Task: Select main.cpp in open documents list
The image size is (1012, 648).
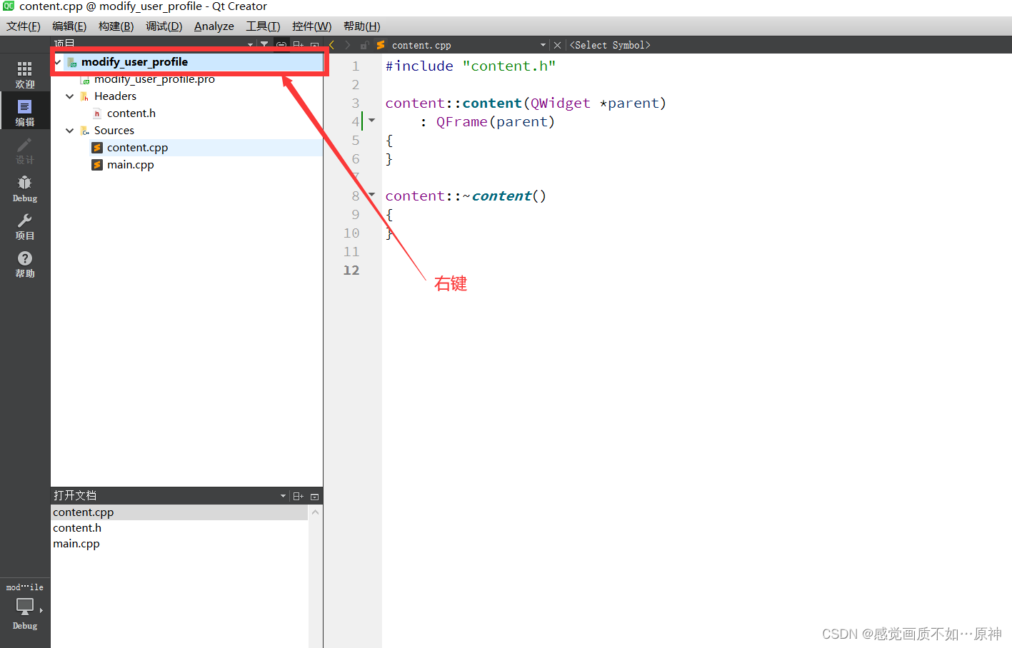Action: [x=180, y=544]
